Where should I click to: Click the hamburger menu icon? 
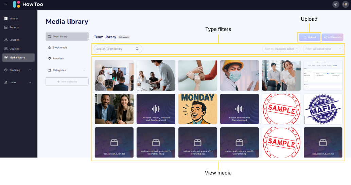(x=6, y=4)
